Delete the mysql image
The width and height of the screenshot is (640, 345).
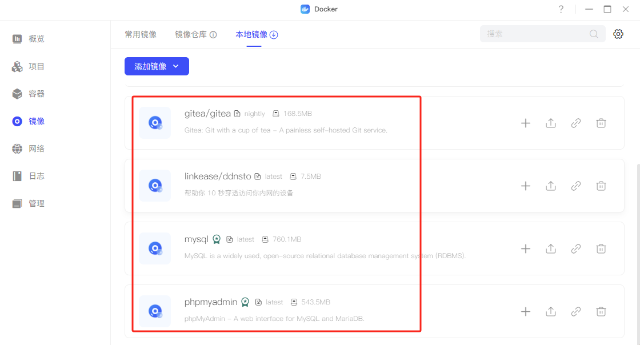601,249
